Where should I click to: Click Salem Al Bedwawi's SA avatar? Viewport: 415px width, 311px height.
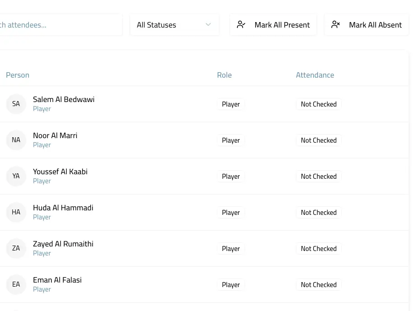coord(16,104)
